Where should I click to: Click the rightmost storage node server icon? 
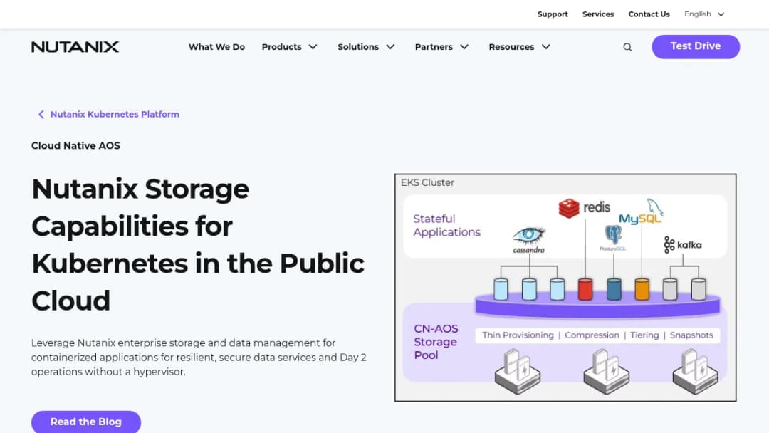[x=695, y=371]
